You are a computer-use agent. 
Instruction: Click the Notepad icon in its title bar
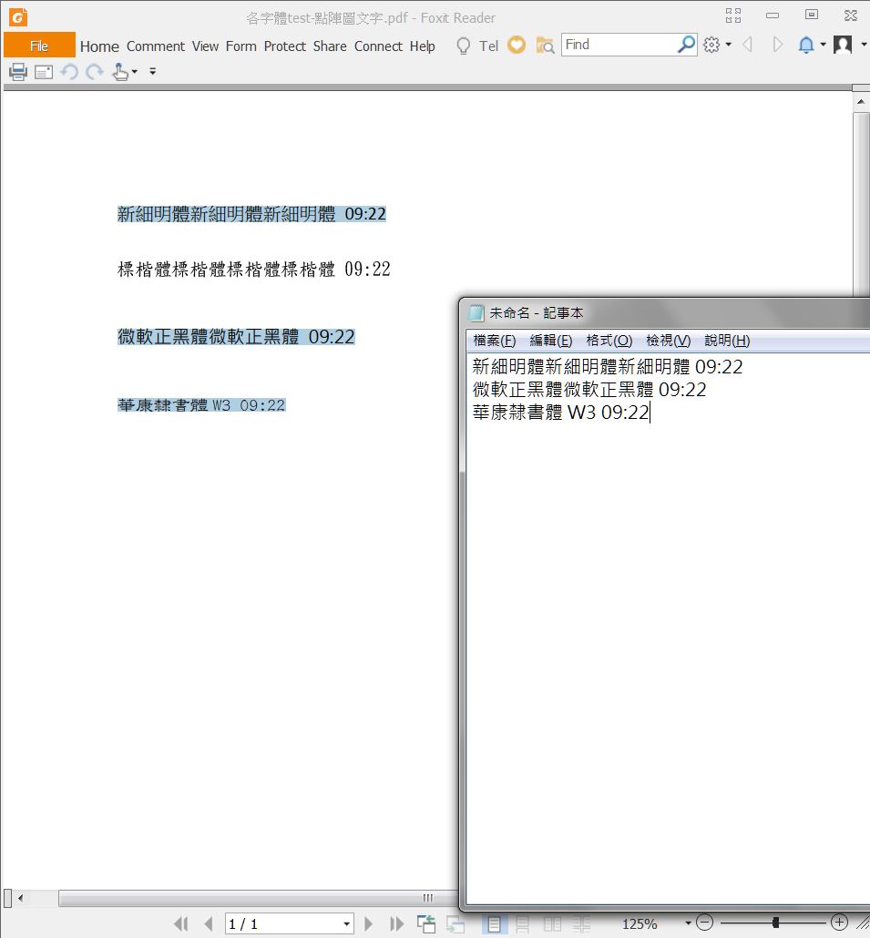tap(476, 313)
